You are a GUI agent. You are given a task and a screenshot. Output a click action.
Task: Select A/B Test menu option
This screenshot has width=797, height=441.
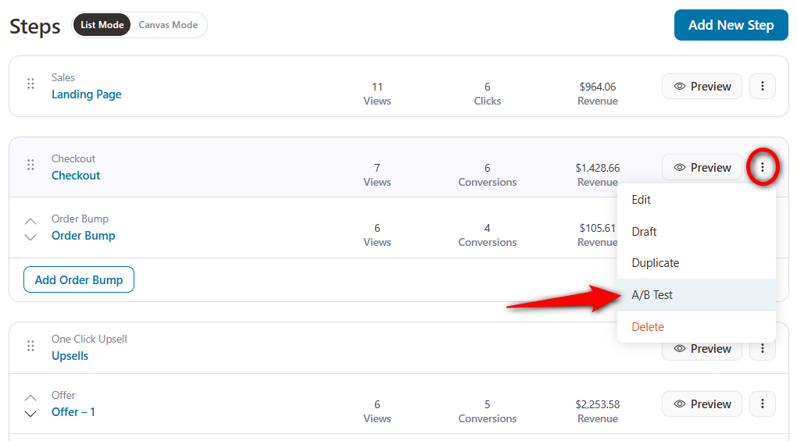tap(696, 295)
